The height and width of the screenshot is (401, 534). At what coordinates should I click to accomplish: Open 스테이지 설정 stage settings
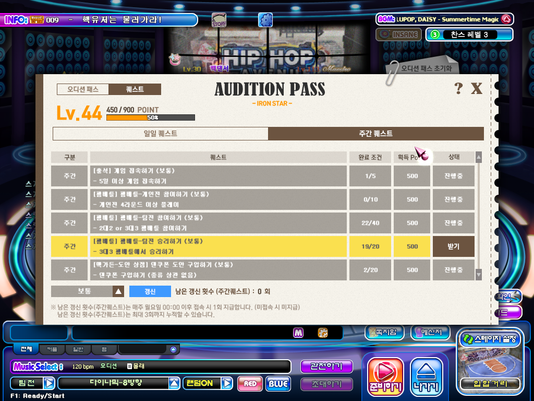pyautogui.click(x=490, y=339)
